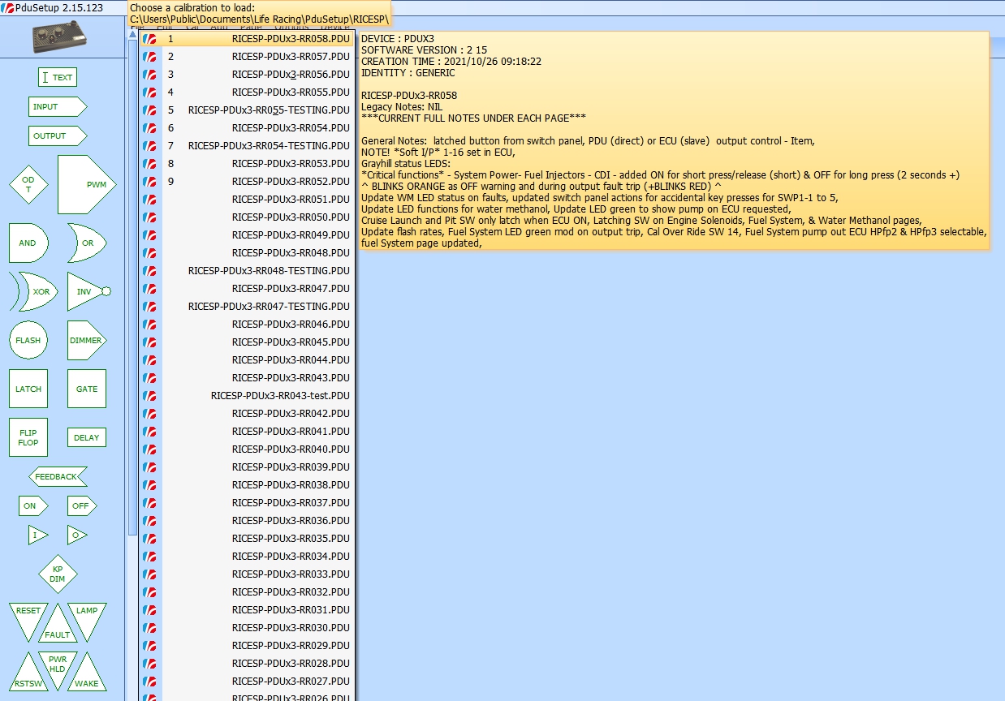Click the vertical scrollbar beside the palette
Image resolution: width=1005 pixels, height=701 pixels.
click(x=132, y=284)
